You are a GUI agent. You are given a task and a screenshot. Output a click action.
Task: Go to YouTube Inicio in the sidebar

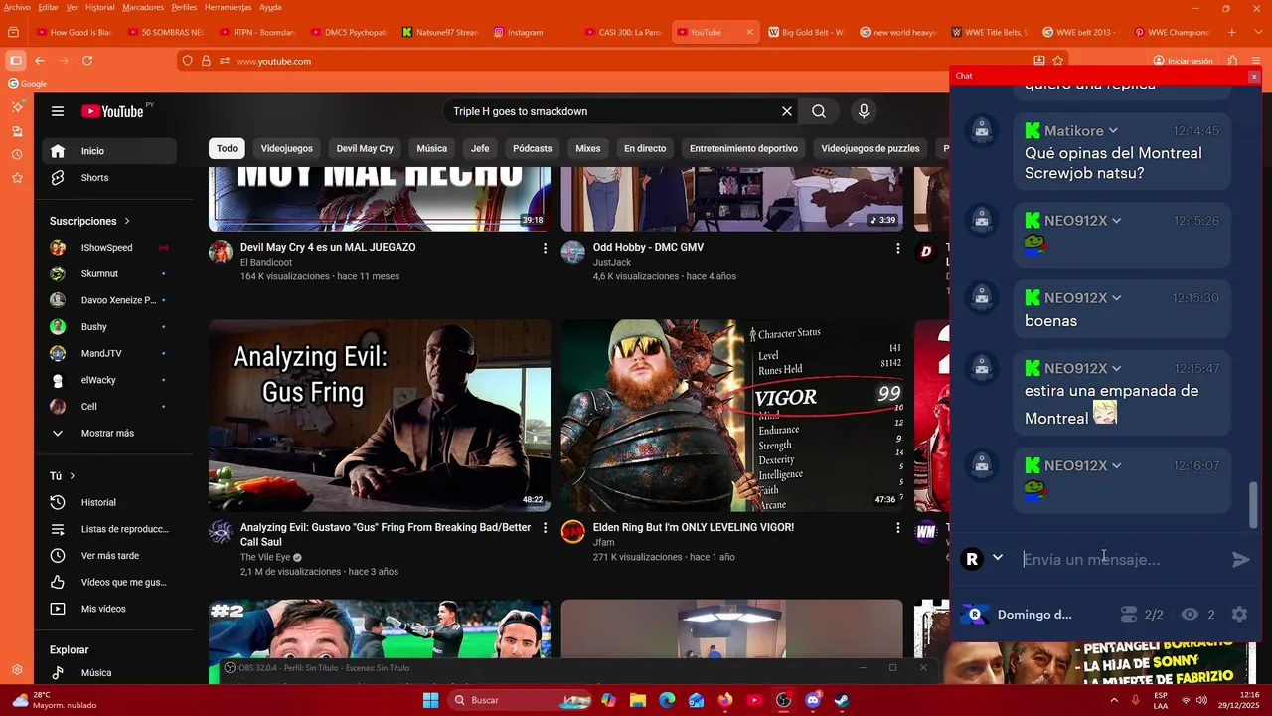click(x=109, y=151)
